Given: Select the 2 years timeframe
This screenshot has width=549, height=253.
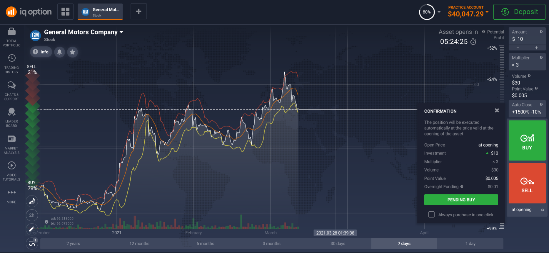Looking at the screenshot, I should [x=73, y=244].
